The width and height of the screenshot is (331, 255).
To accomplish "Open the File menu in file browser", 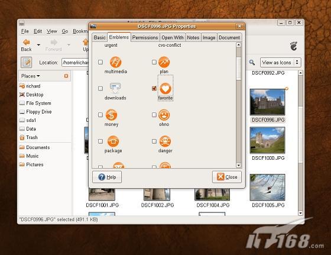I will (25, 31).
